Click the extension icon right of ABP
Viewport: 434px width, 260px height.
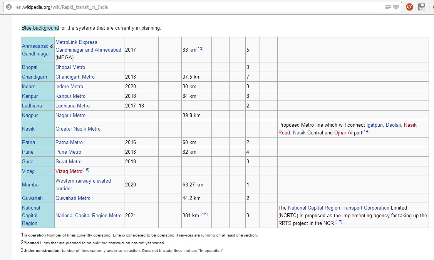(x=422, y=7)
